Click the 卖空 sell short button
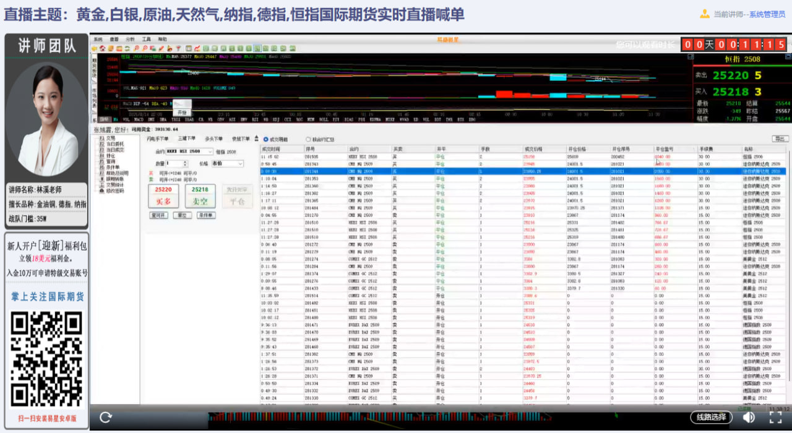 click(x=200, y=195)
